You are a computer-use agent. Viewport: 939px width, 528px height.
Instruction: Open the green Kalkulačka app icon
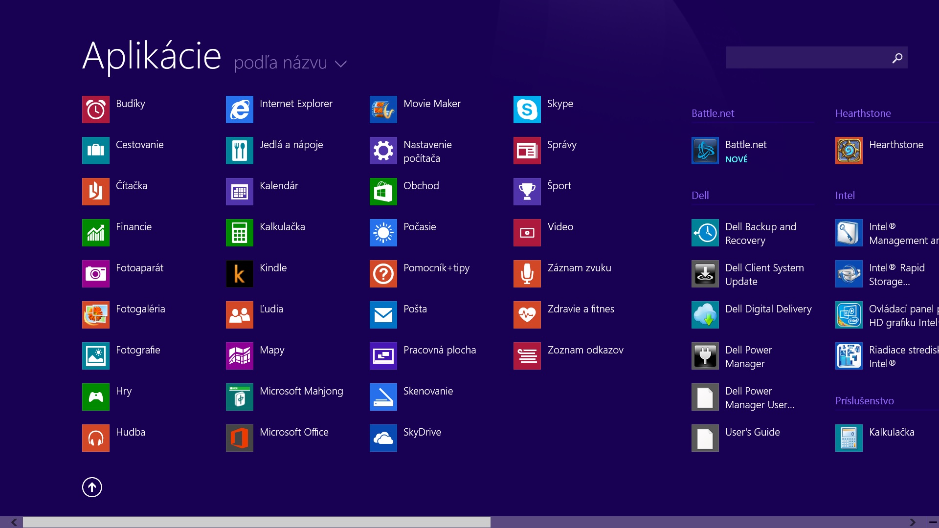(x=240, y=233)
